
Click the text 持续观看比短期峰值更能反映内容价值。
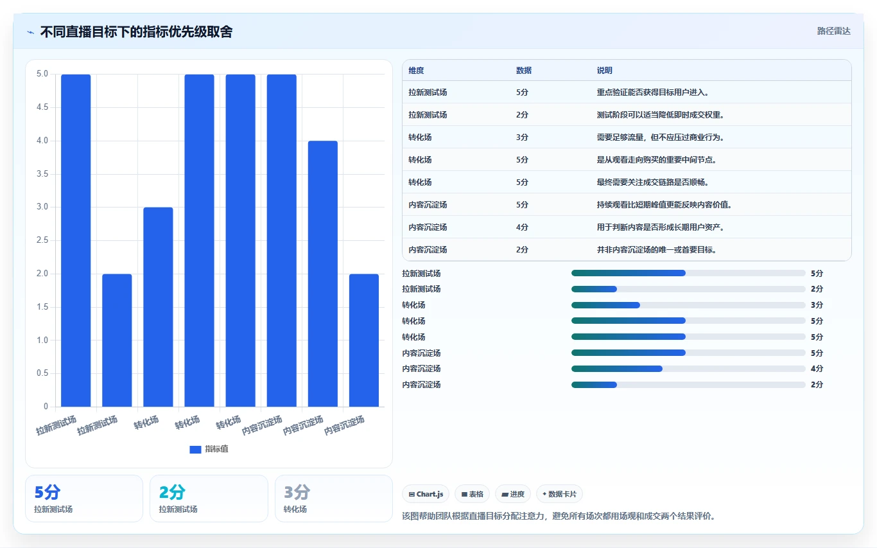tap(664, 205)
